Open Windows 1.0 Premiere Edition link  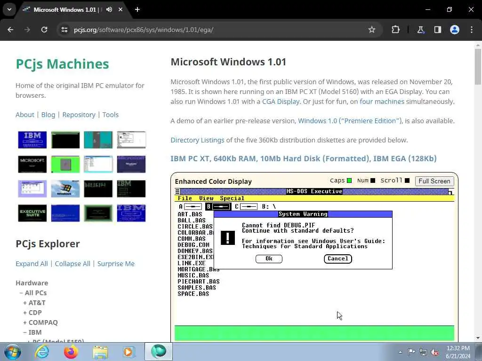coord(350,121)
